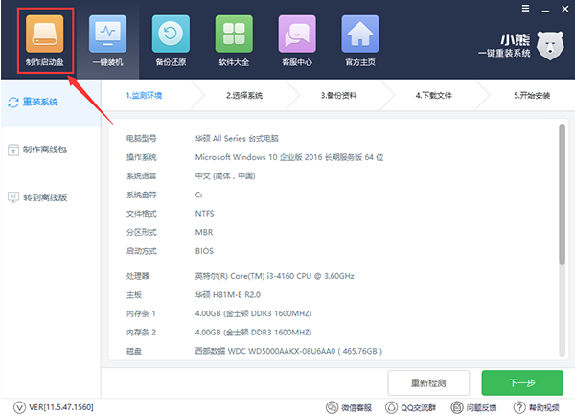Screen dimensions: 575x415
Task: Click the 中文 (简体，中国) language value
Action: point(225,176)
